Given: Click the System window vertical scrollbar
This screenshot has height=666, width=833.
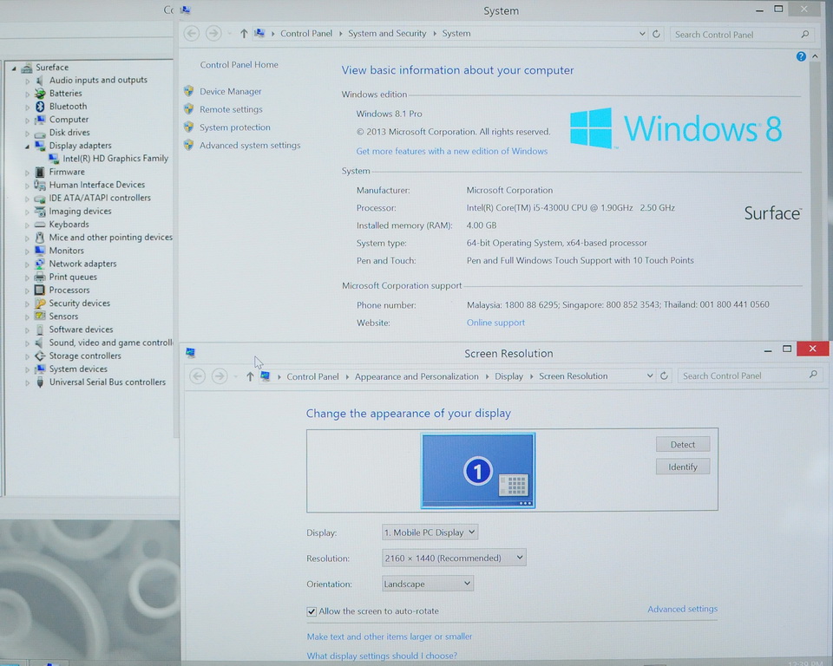Looking at the screenshot, I should point(816,197).
